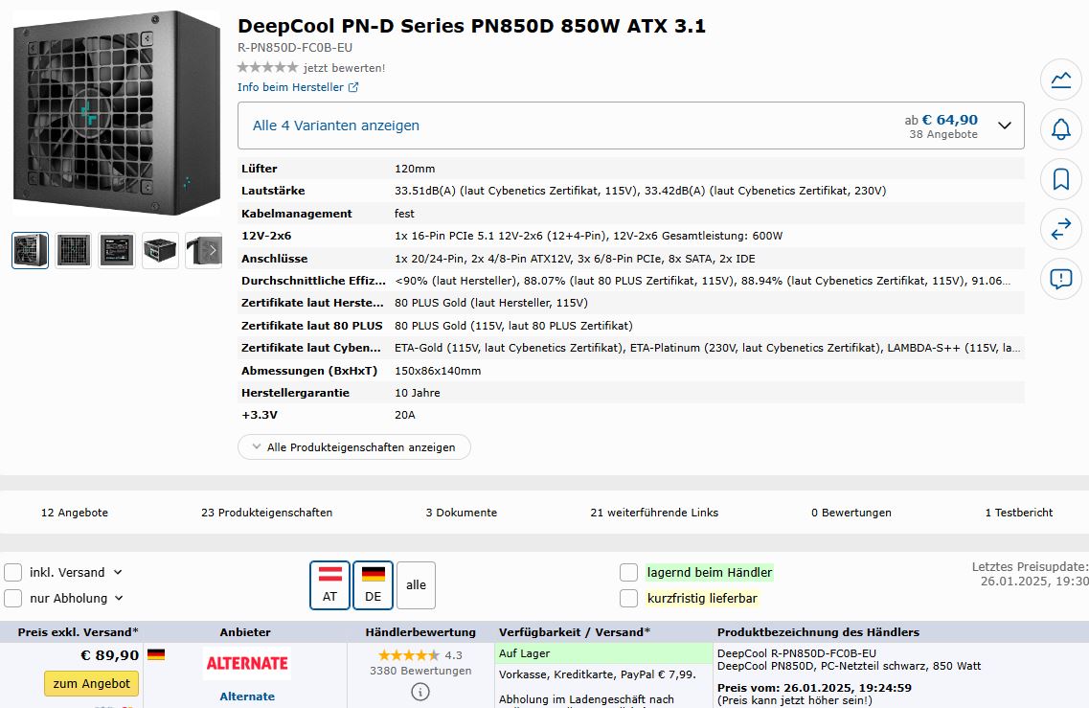1089x708 pixels.
Task: Click the Abmessungen value 150x86x140mm
Action: coord(438,371)
